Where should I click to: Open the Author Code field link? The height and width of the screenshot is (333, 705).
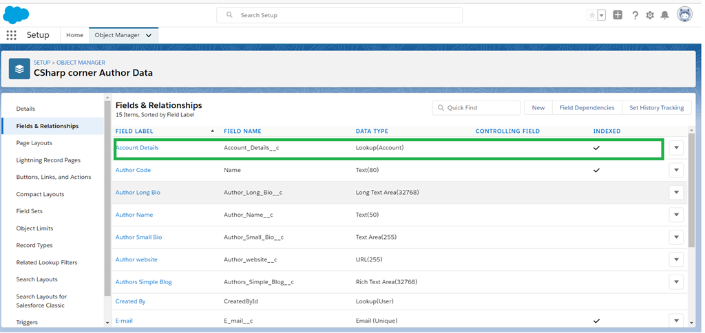click(133, 170)
